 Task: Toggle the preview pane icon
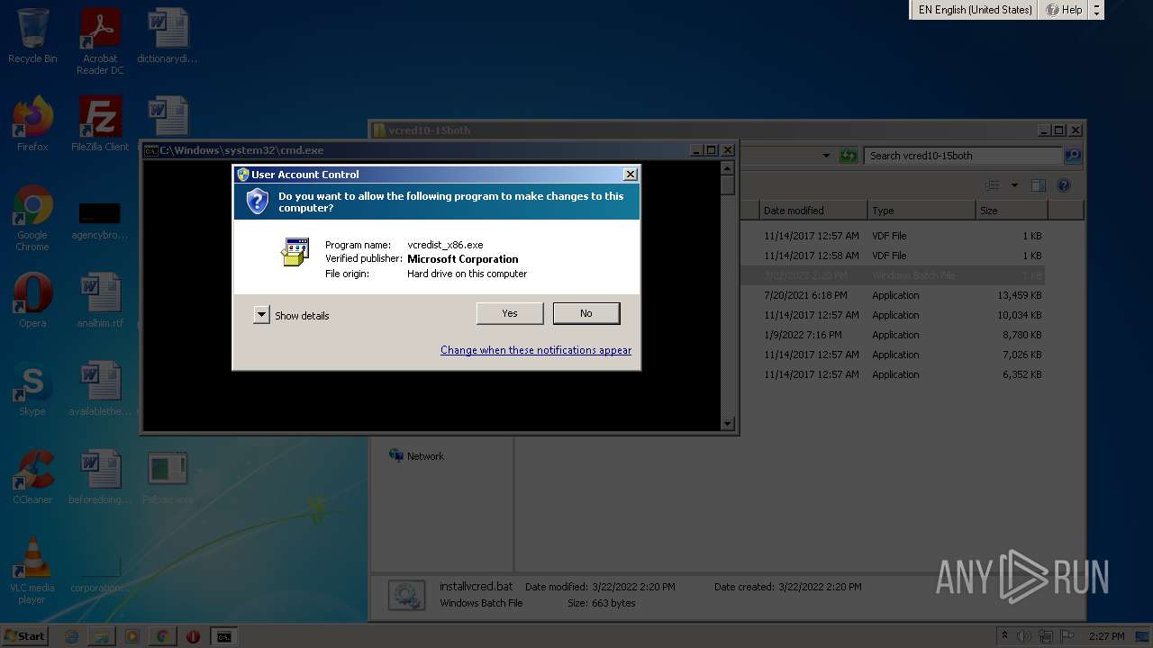coord(1038,185)
